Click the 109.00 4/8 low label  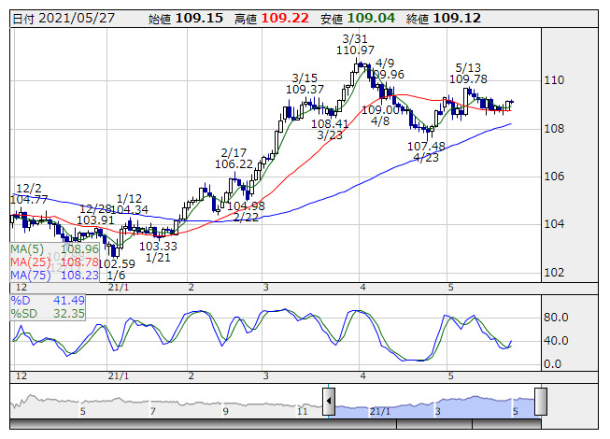pyautogui.click(x=380, y=116)
